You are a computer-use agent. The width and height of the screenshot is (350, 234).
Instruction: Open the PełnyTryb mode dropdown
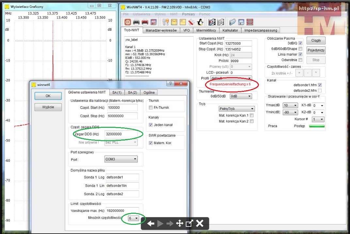click(237, 109)
